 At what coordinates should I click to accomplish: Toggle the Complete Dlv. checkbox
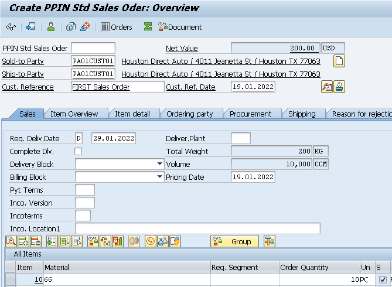click(x=78, y=151)
